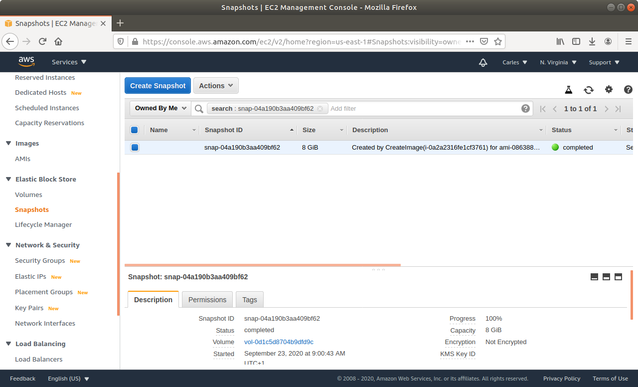Go to first page of results
The image size is (638, 387).
point(543,109)
